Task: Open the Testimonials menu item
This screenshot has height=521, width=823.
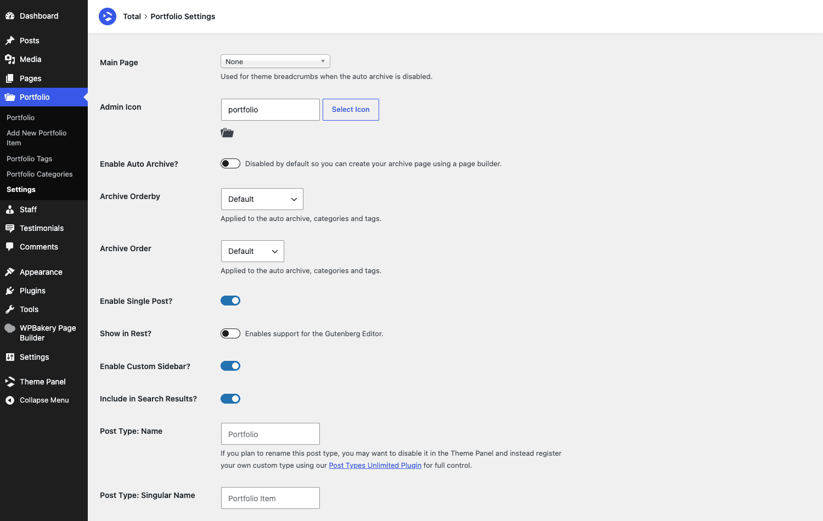Action: (x=44, y=228)
